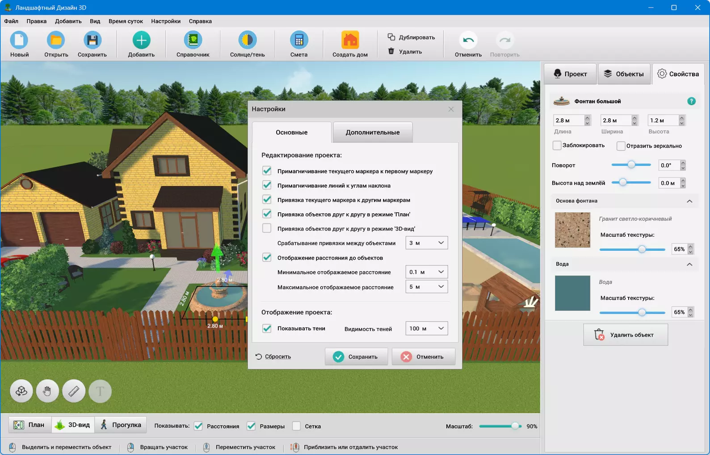The height and width of the screenshot is (455, 710).
Task: Open help question mark for Фонтан большой
Action: pyautogui.click(x=691, y=101)
